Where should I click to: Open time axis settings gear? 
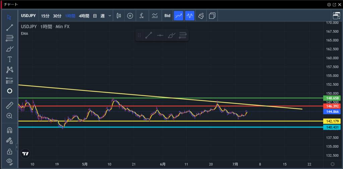tap(333, 164)
